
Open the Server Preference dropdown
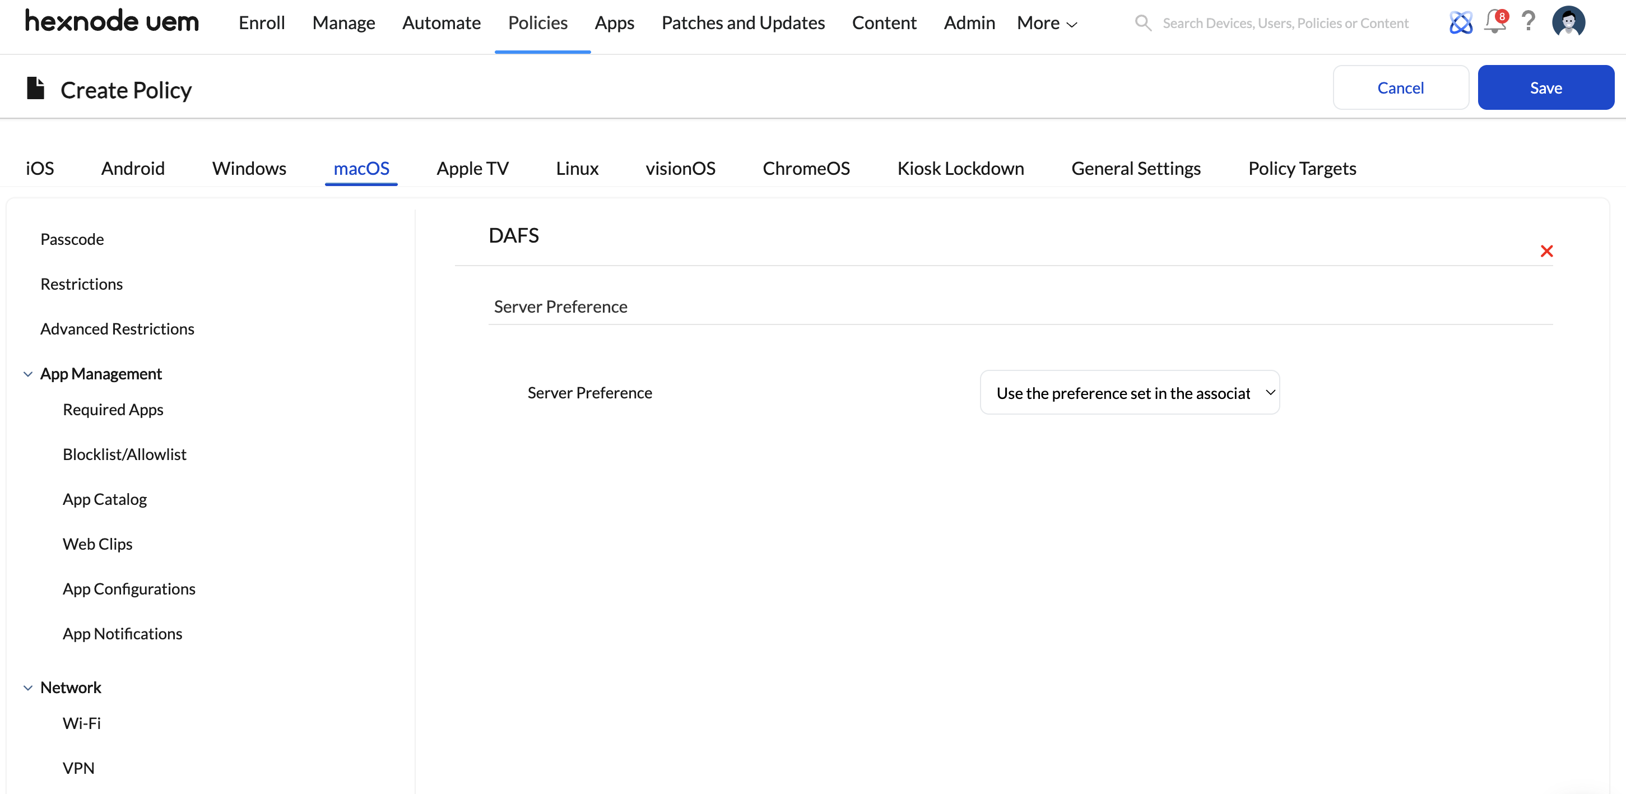click(x=1129, y=393)
